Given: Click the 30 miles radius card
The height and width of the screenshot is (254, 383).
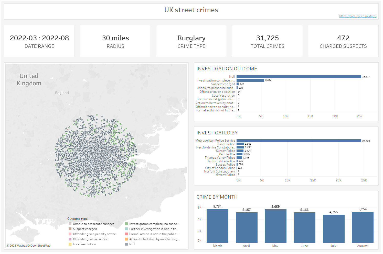Looking at the screenshot, I should pyautogui.click(x=115, y=41).
